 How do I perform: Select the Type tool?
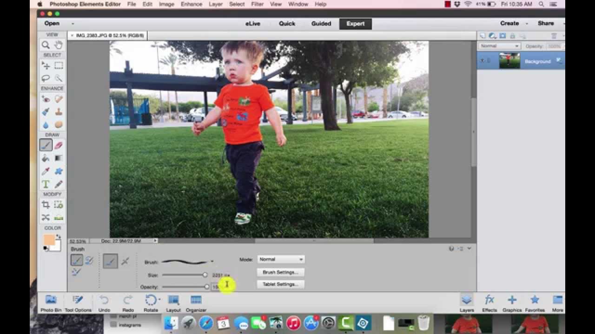coord(46,184)
